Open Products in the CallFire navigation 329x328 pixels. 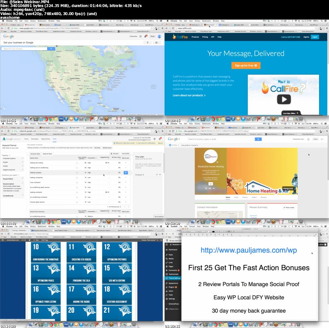tap(195, 37)
